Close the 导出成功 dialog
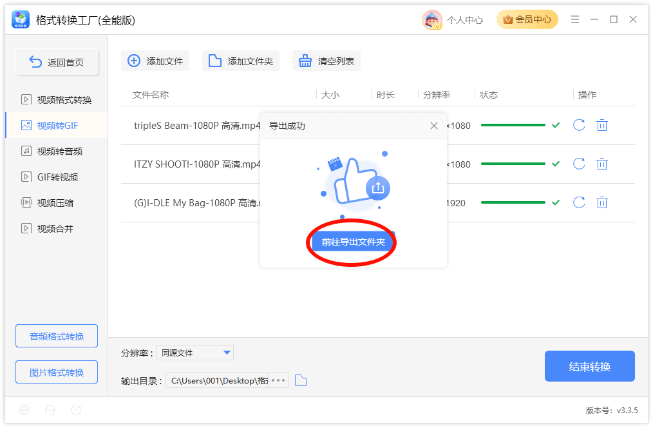 click(433, 126)
